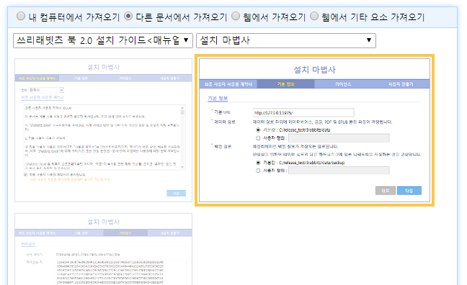Choose '웹에서 가져오기' radio button

pos(235,16)
